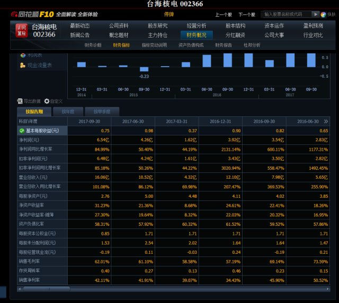Select the 销售净利率 row label
Screen dimensions: 339x303
[29, 280]
